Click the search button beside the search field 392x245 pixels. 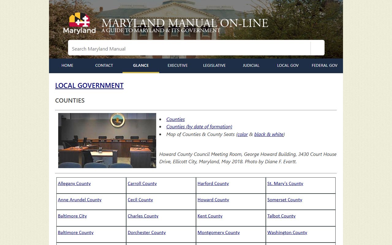pyautogui.click(x=318, y=48)
